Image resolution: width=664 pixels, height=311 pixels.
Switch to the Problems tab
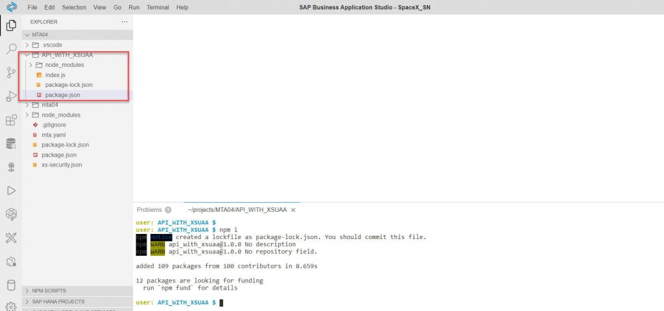pyautogui.click(x=150, y=210)
